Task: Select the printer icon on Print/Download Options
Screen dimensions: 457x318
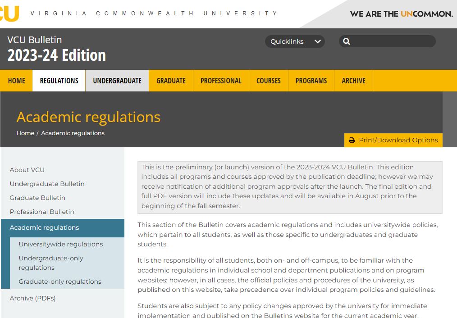Action: [x=352, y=140]
